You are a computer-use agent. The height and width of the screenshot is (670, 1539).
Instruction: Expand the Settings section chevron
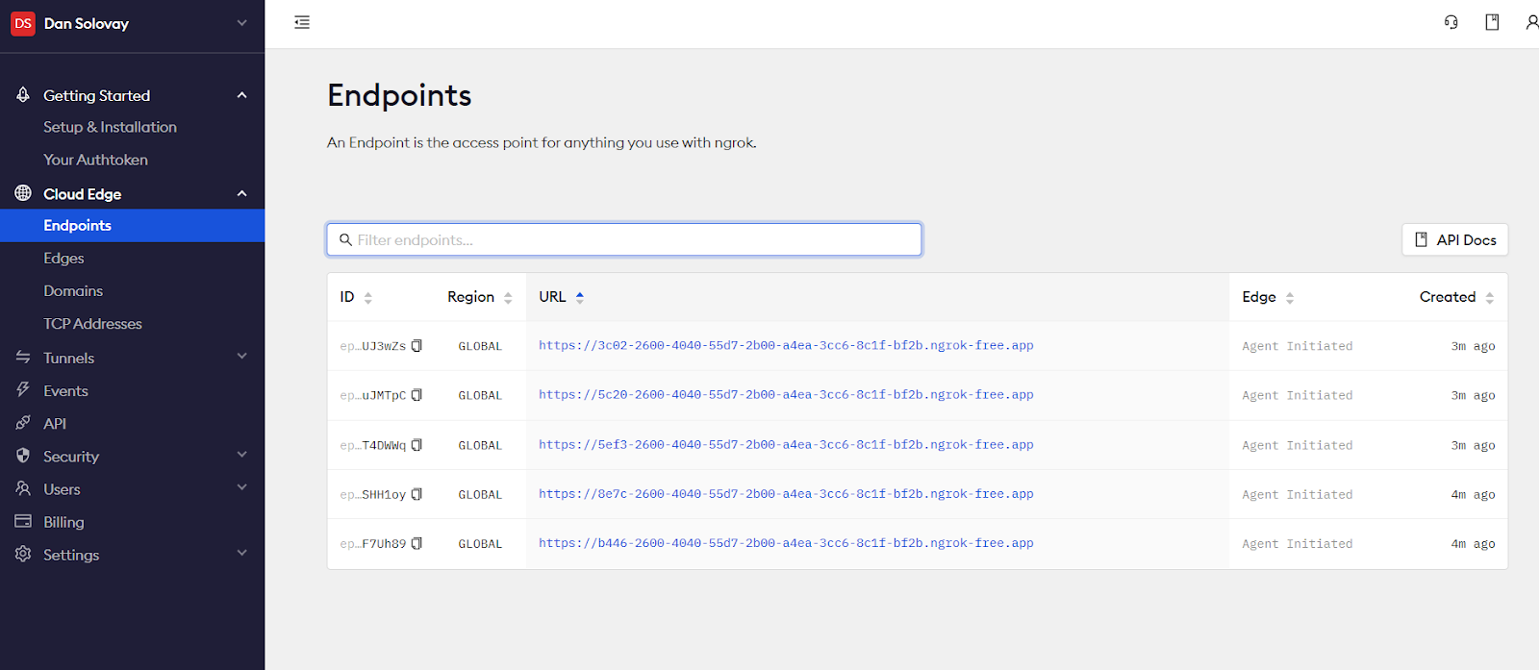click(241, 552)
